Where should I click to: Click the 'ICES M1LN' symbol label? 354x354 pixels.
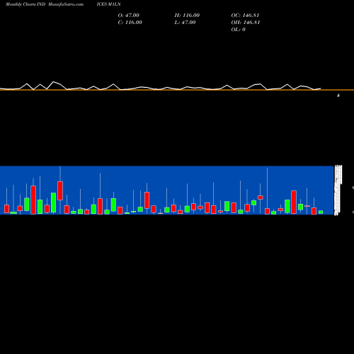109,4
